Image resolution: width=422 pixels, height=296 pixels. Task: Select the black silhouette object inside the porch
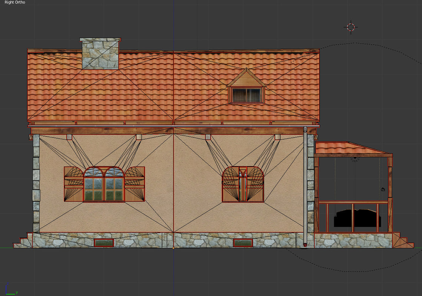pos(355,219)
